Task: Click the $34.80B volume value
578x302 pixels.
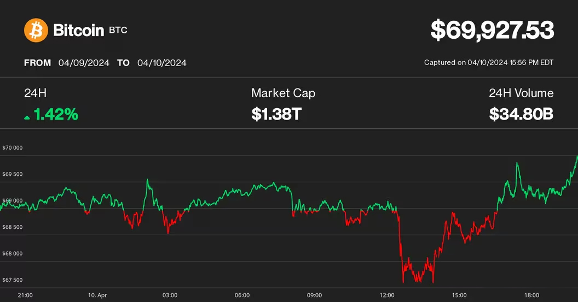Action: pyautogui.click(x=522, y=115)
